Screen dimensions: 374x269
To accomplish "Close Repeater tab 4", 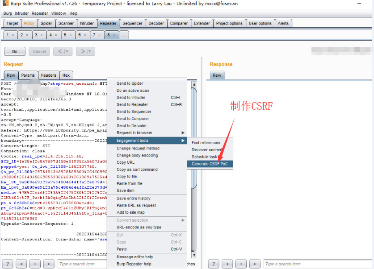I will click(x=56, y=35).
